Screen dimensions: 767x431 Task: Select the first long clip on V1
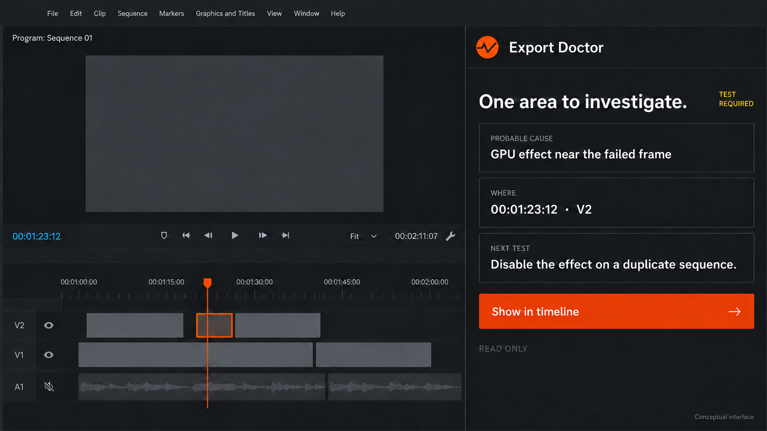click(x=195, y=355)
